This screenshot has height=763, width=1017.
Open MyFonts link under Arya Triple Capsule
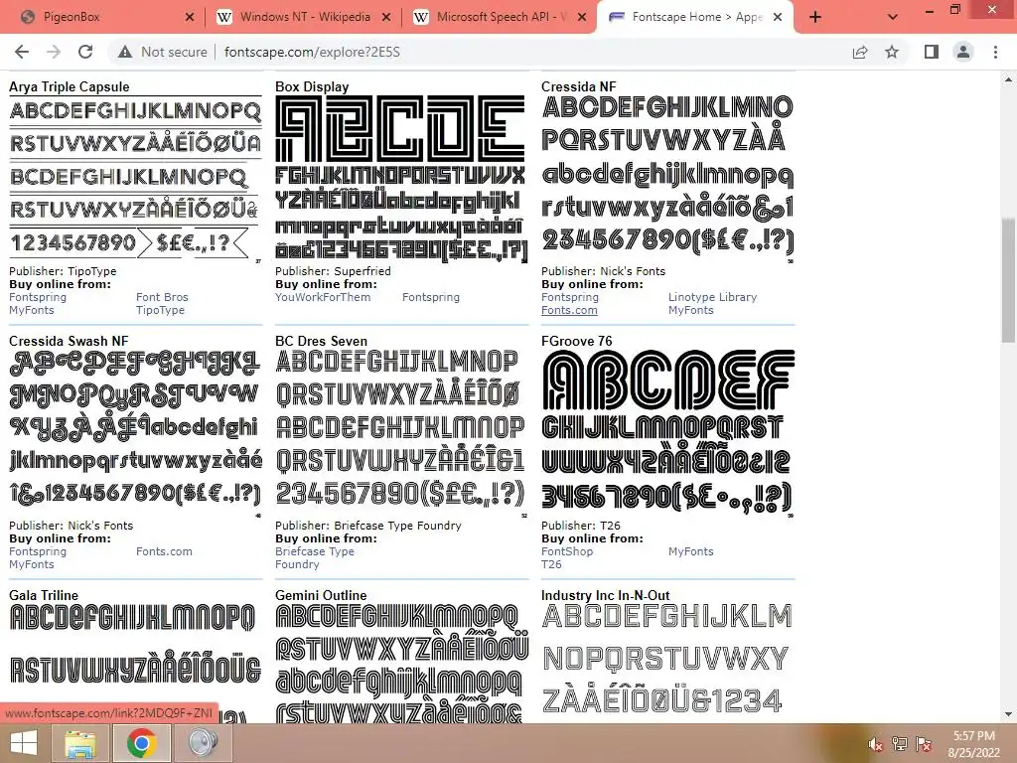tap(32, 310)
